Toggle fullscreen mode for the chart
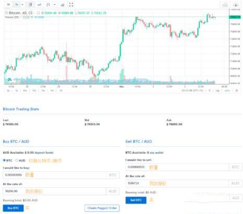The image size is (243, 214). click(x=71, y=5)
